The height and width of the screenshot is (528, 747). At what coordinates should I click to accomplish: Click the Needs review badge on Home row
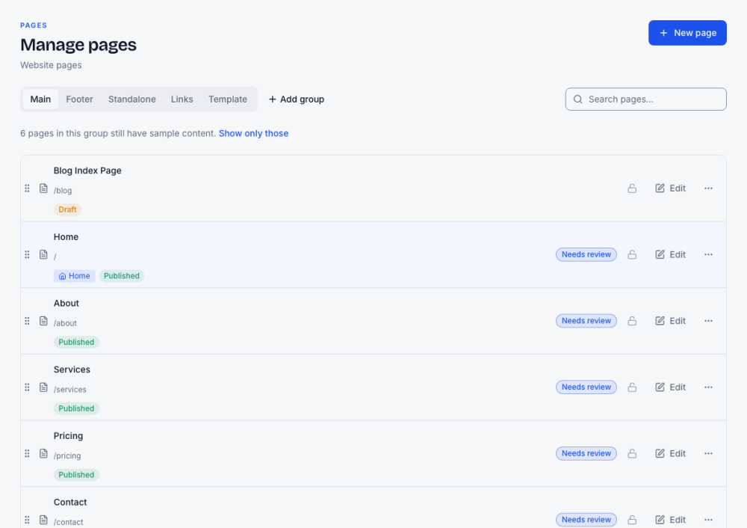click(586, 255)
